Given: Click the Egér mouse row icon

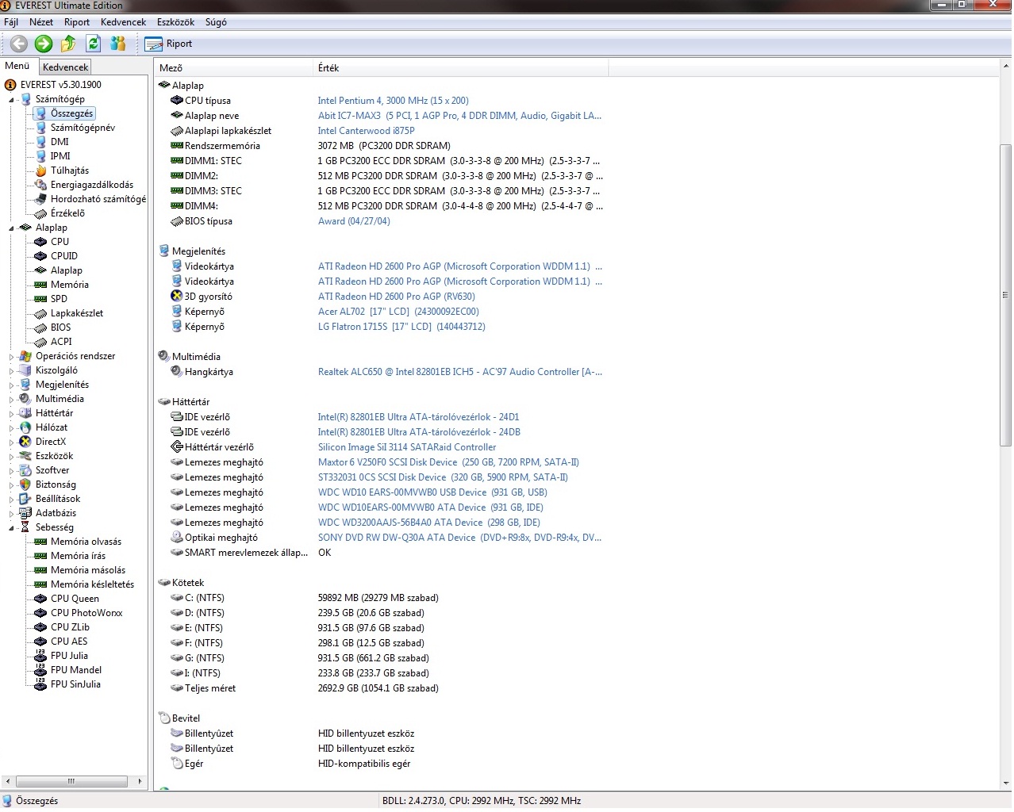Looking at the screenshot, I should tap(177, 764).
